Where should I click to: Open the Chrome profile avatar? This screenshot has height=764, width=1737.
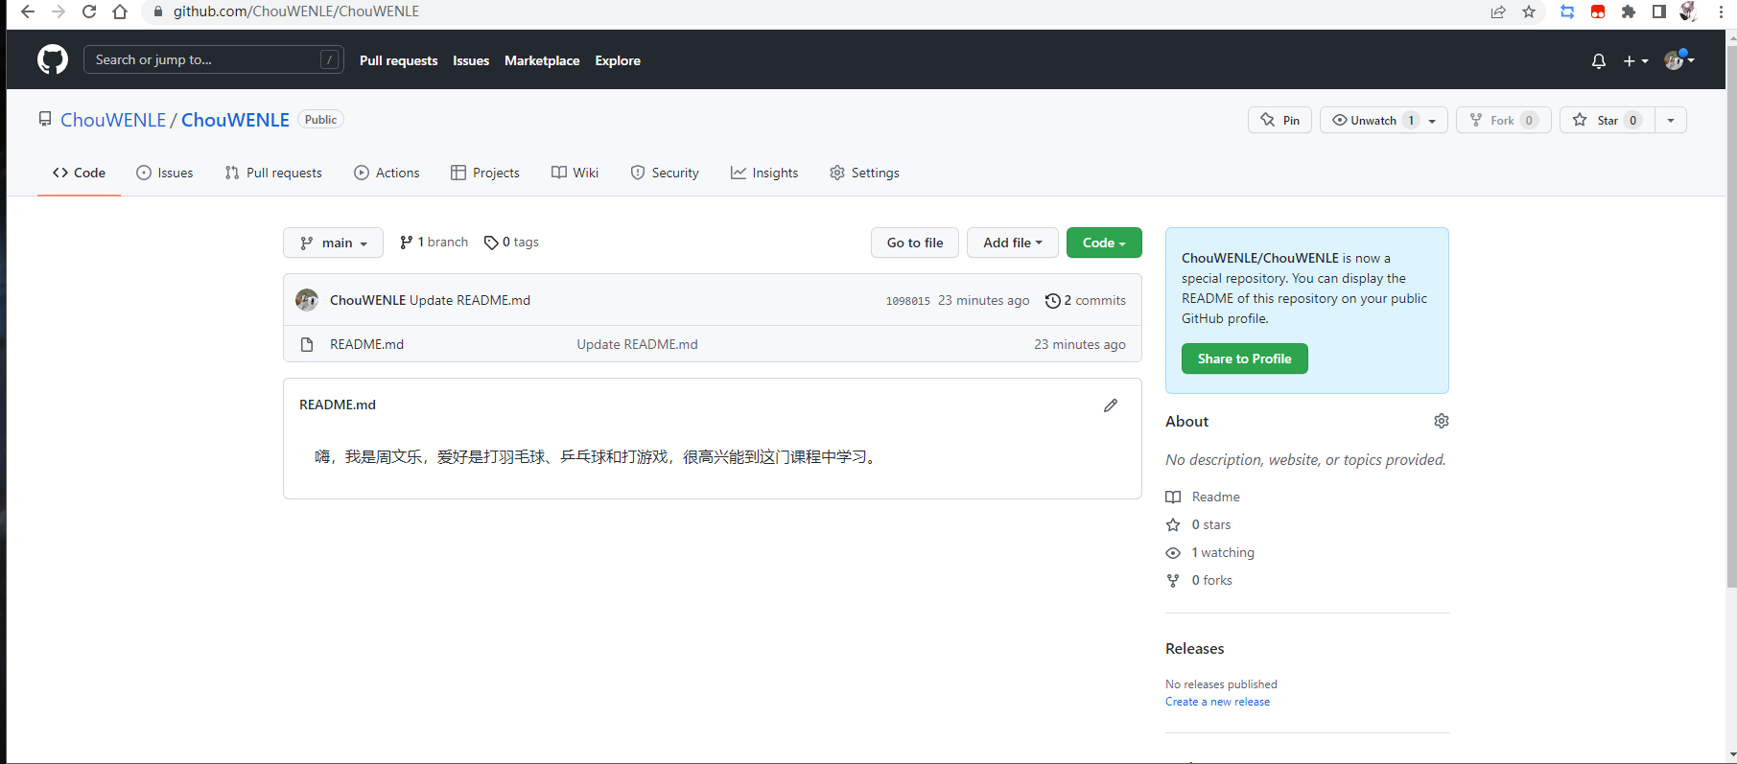1689,12
